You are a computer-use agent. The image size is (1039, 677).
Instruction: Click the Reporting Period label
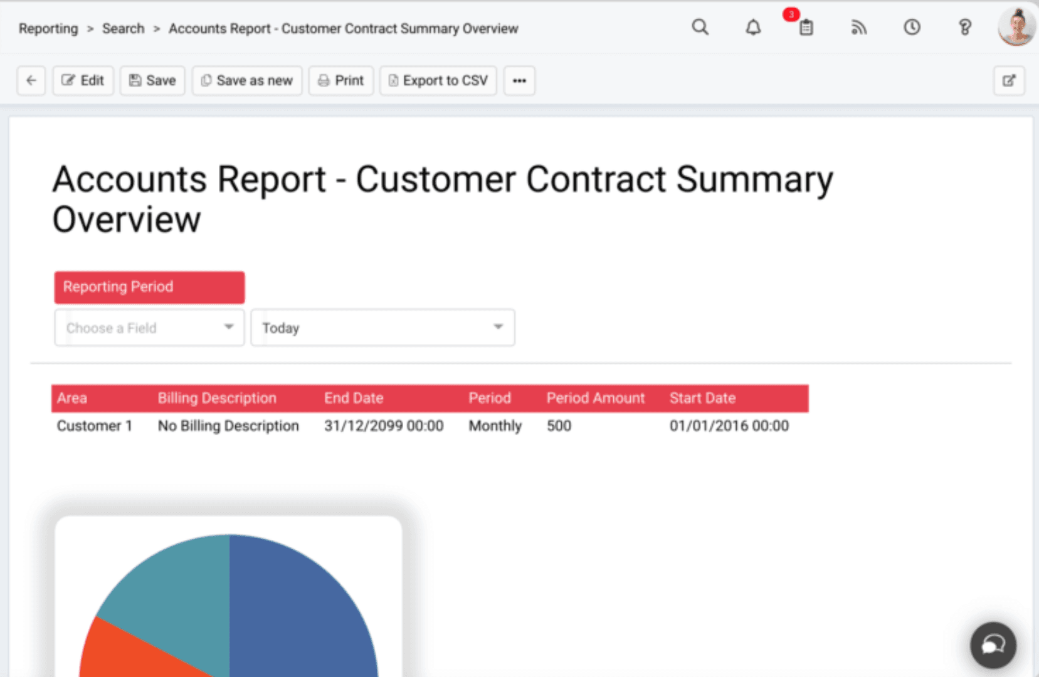pyautogui.click(x=149, y=287)
